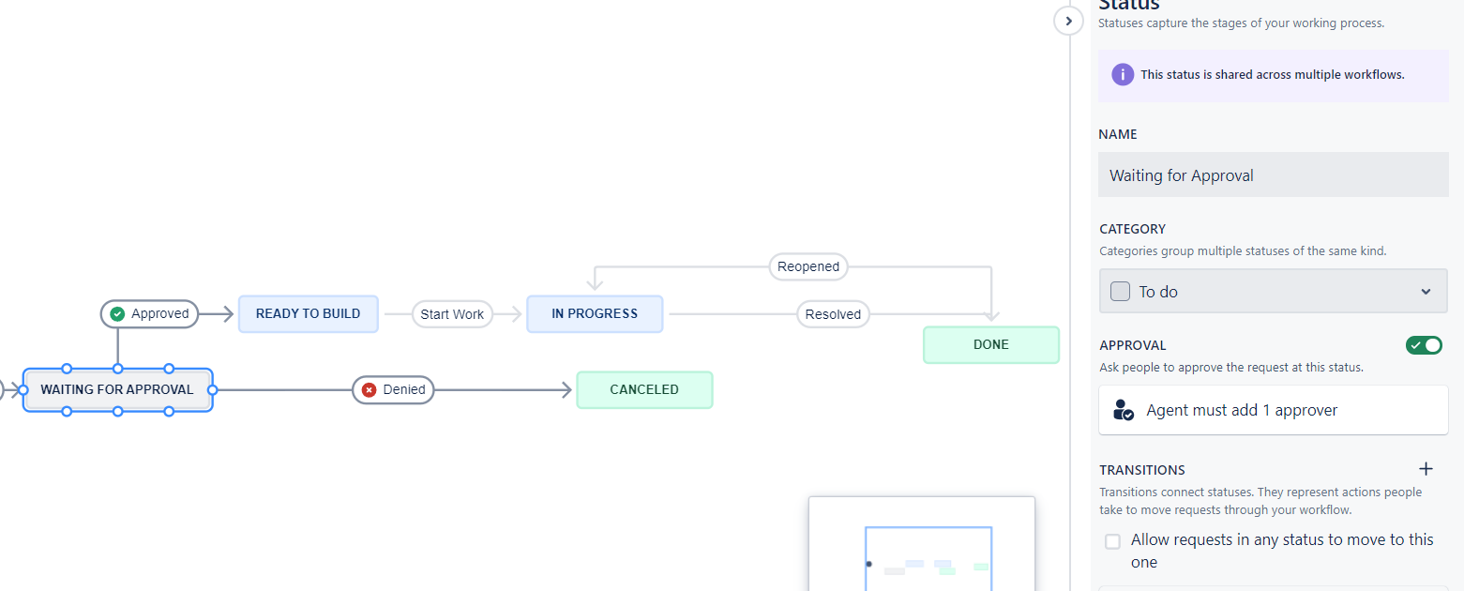Image resolution: width=1464 pixels, height=591 pixels.
Task: Select the IN PROGRESS status
Action: tap(595, 314)
